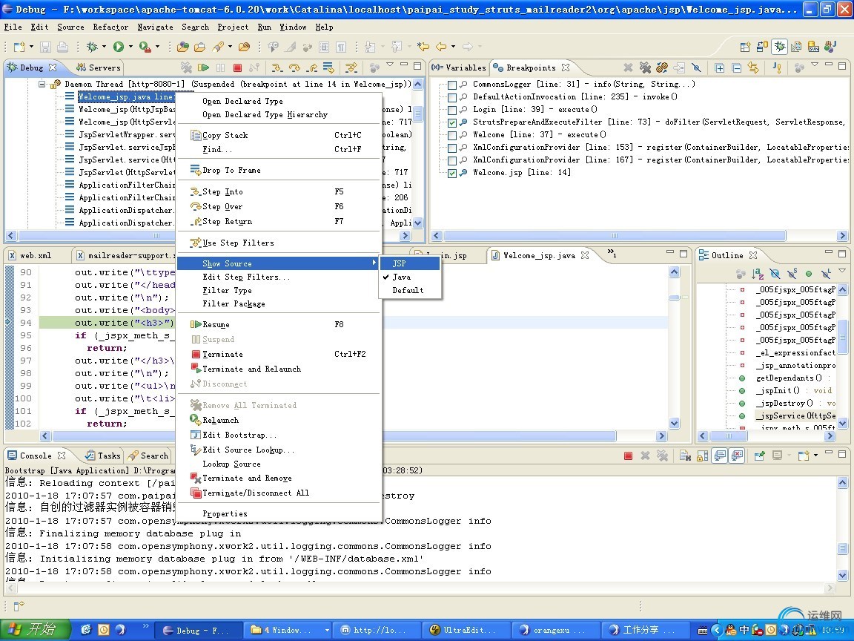Click Copy Stack in the context menu

click(279, 135)
